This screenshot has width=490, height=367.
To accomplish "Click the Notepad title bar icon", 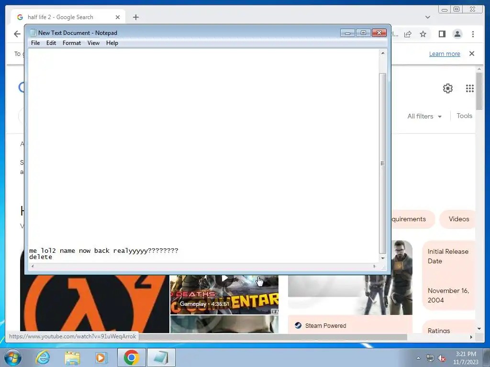I will (x=33, y=33).
